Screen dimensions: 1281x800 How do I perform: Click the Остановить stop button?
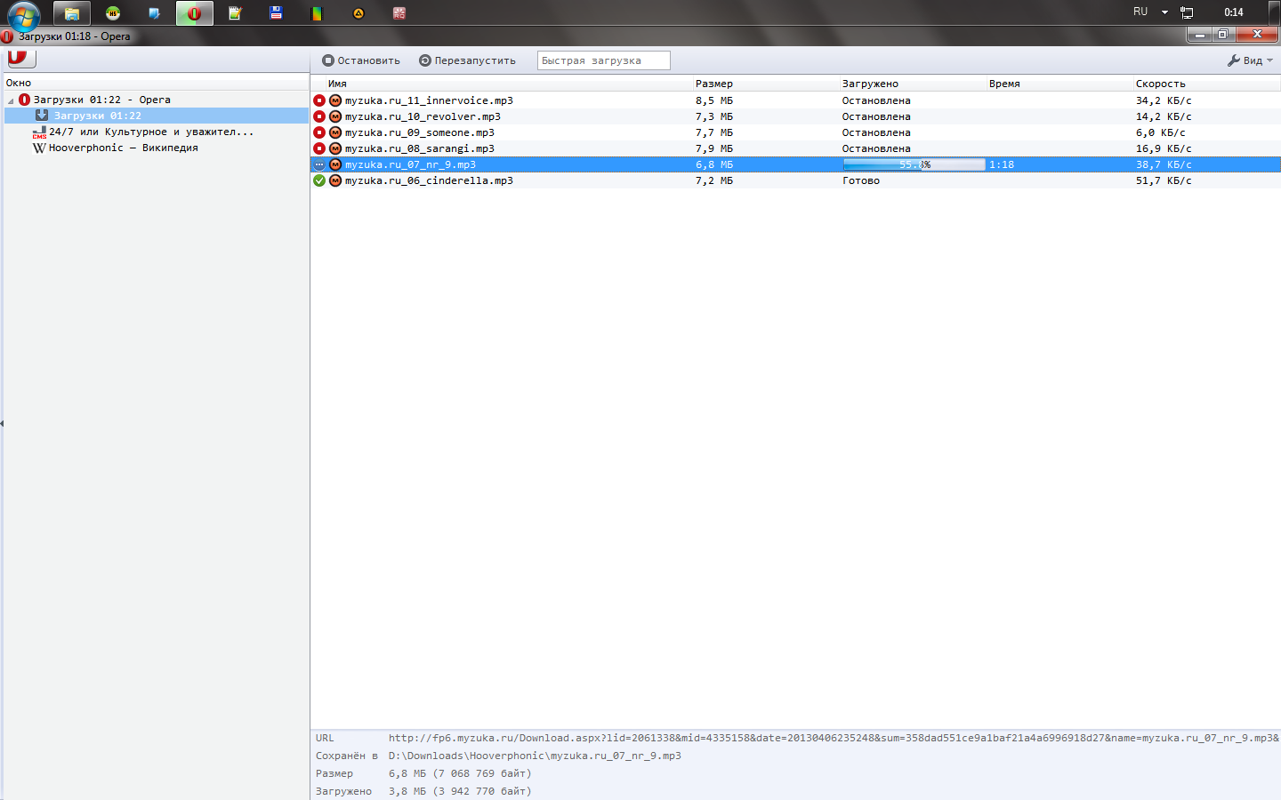click(x=361, y=60)
